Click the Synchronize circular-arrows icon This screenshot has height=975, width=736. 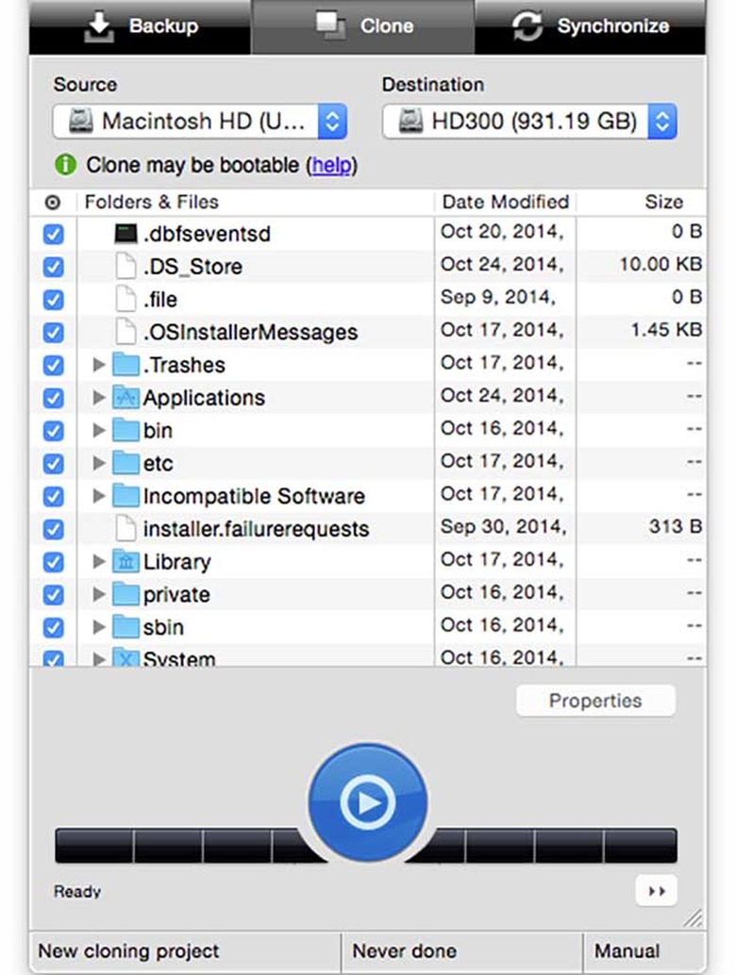[x=529, y=26]
